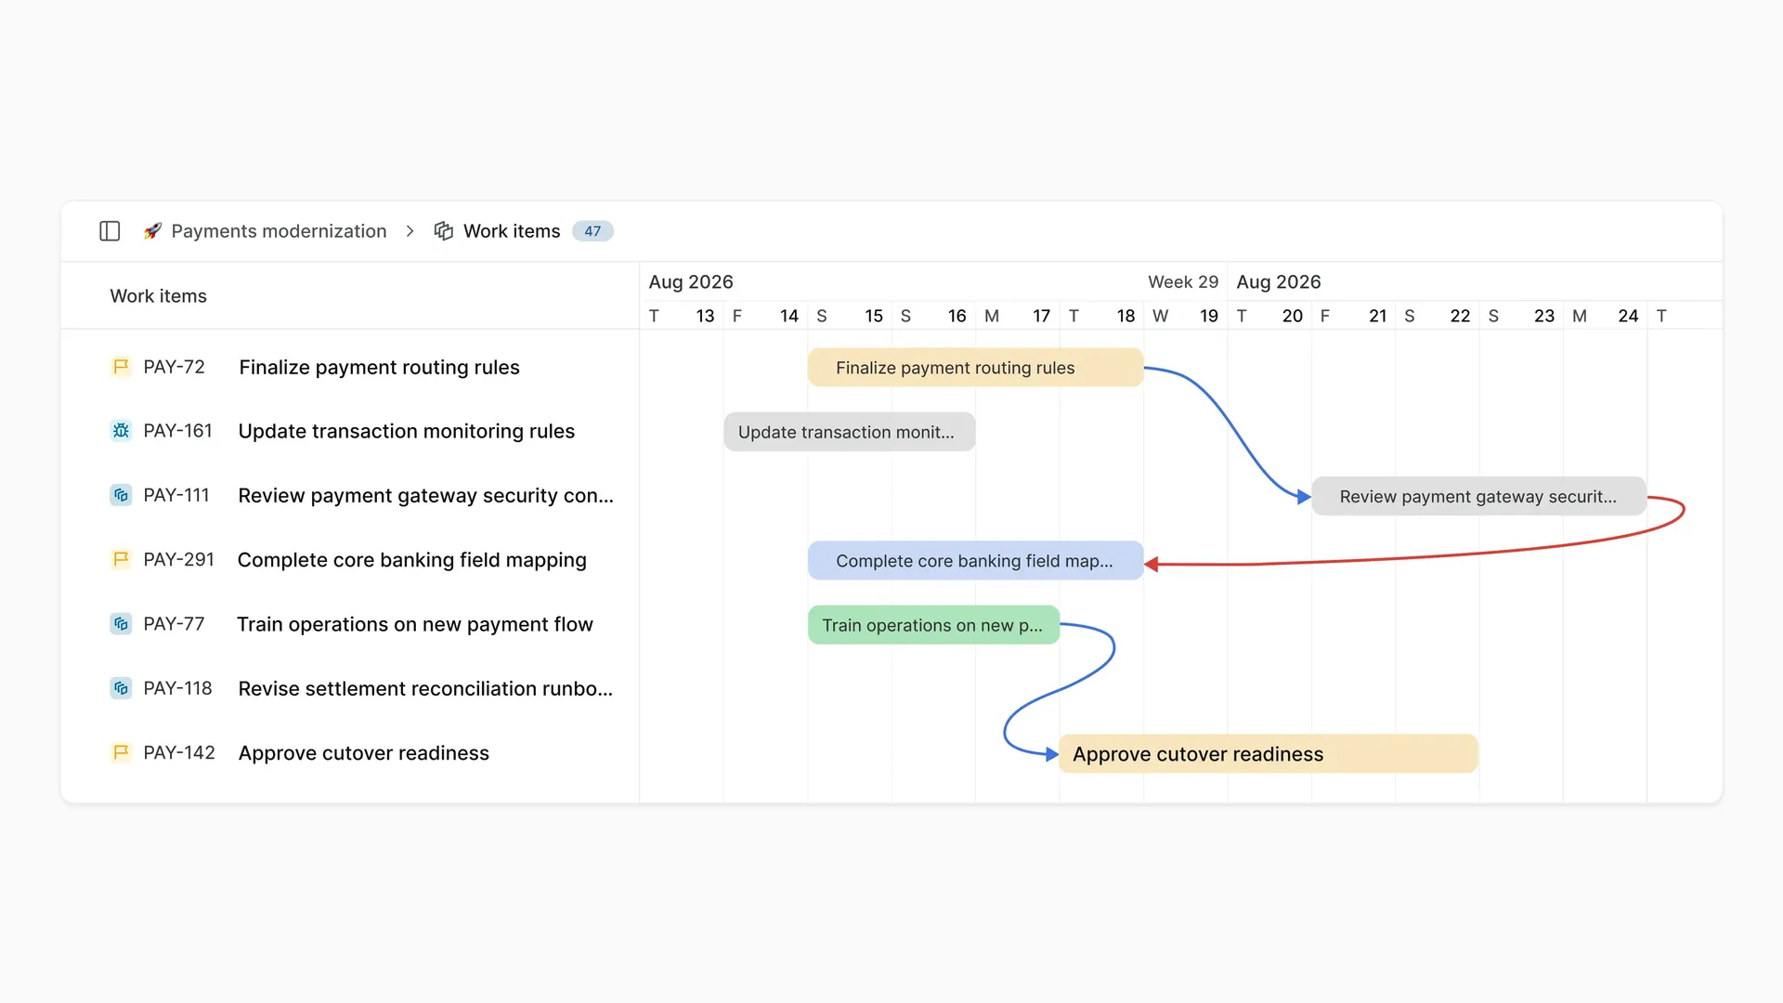Click the Week 29 label in timeline header
This screenshot has height=1003, width=1783.
click(x=1183, y=282)
